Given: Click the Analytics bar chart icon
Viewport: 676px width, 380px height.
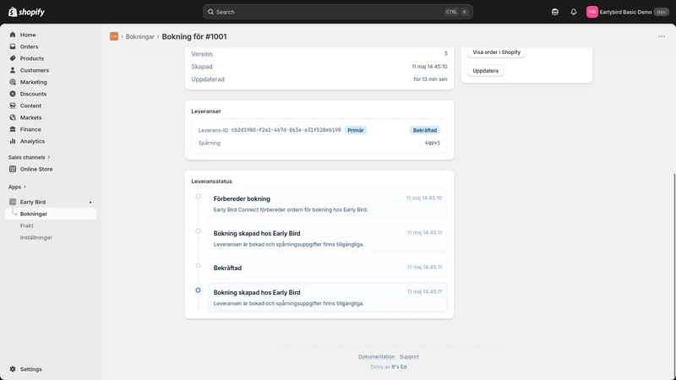Looking at the screenshot, I should 13,141.
